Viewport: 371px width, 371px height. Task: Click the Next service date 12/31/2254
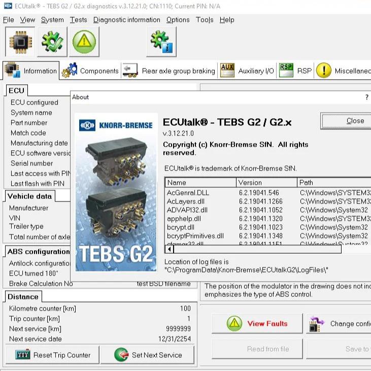click(x=175, y=339)
